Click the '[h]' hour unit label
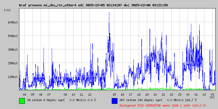The image size is (218, 109). point(212,97)
